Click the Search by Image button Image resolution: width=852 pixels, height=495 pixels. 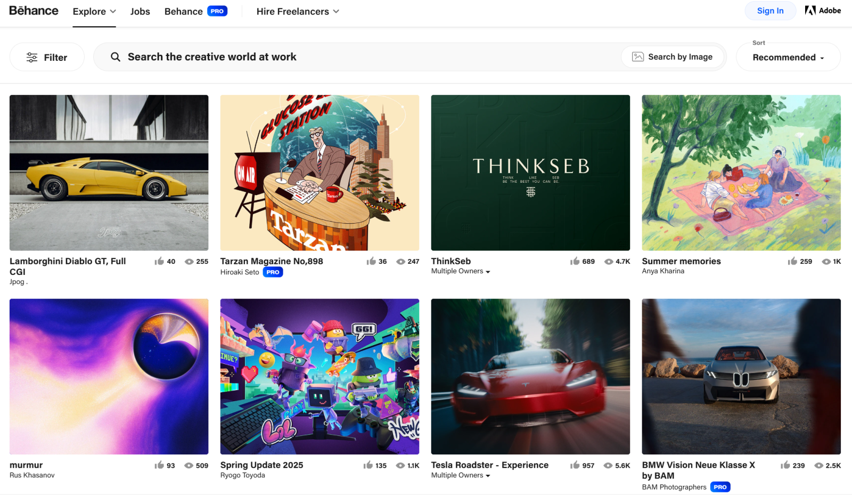pyautogui.click(x=673, y=56)
